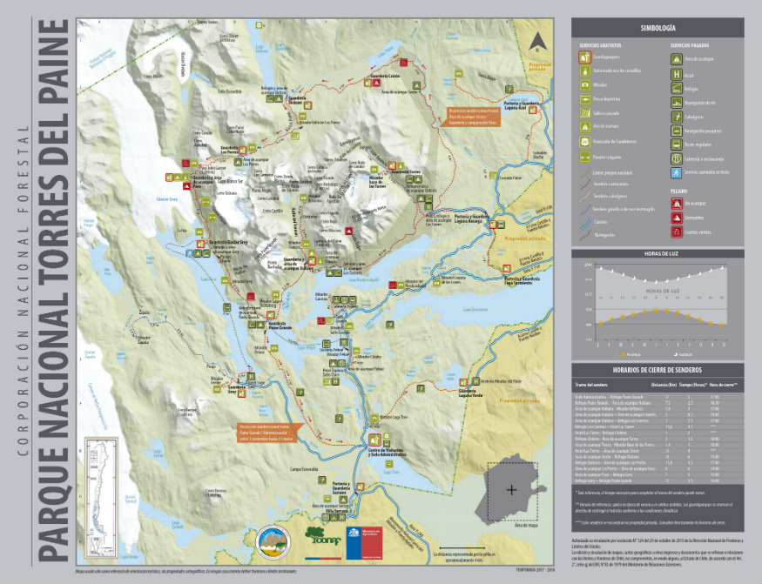This screenshot has height=584, width=762.
Task: Click 'Portería y Guardería Laguna Amarga' label
Action: pos(472,218)
